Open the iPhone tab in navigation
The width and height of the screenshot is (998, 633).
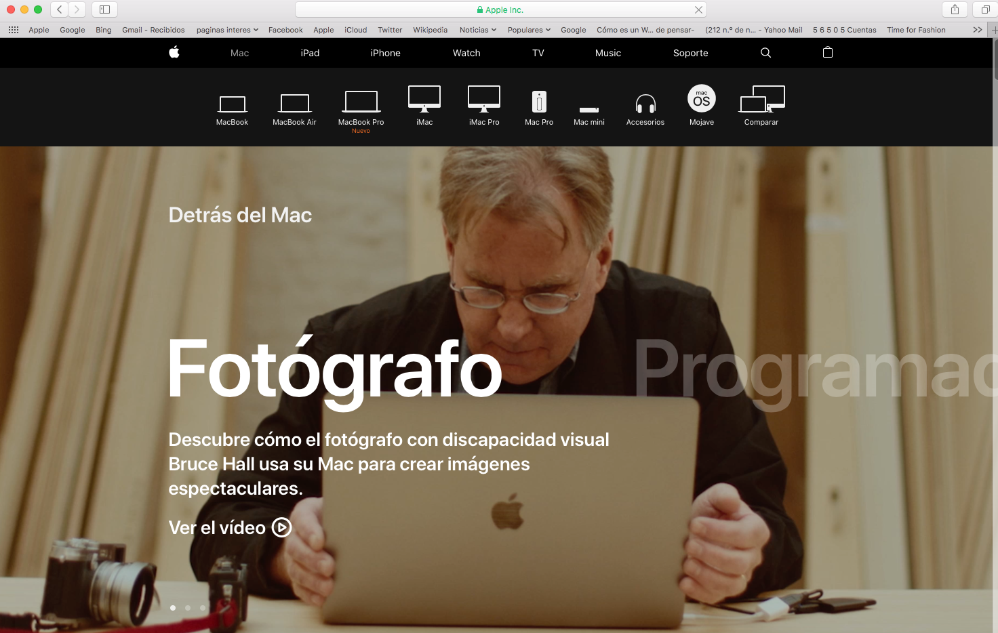coord(385,53)
